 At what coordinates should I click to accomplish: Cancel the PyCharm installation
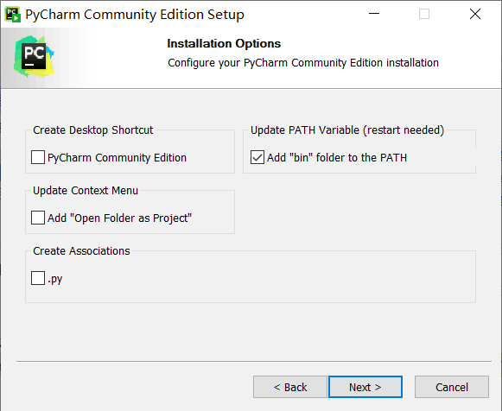tap(452, 387)
